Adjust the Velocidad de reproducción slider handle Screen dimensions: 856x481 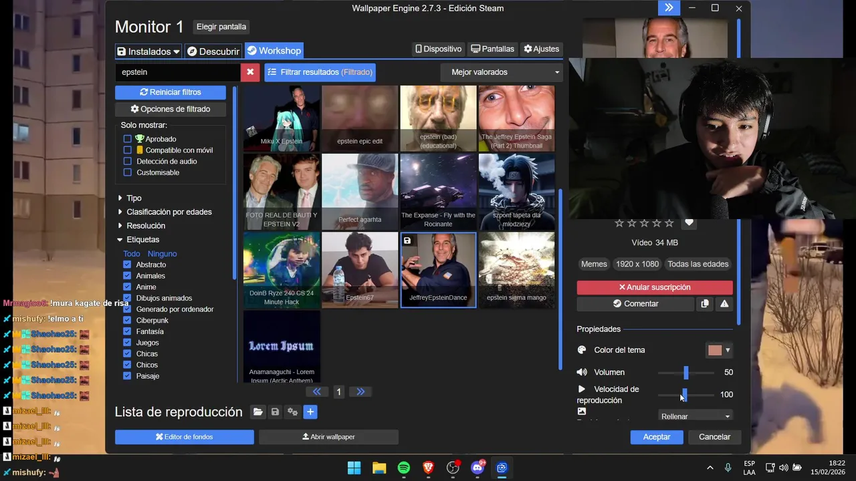(684, 394)
